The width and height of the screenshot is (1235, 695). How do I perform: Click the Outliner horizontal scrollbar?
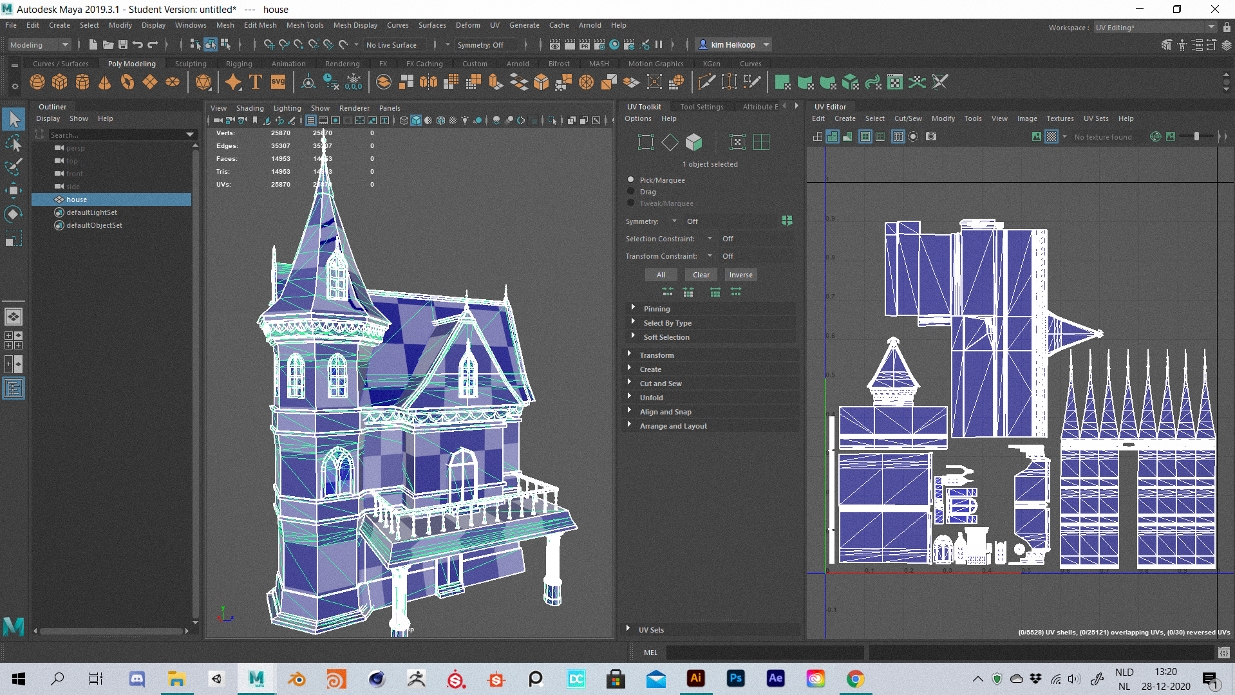(111, 631)
